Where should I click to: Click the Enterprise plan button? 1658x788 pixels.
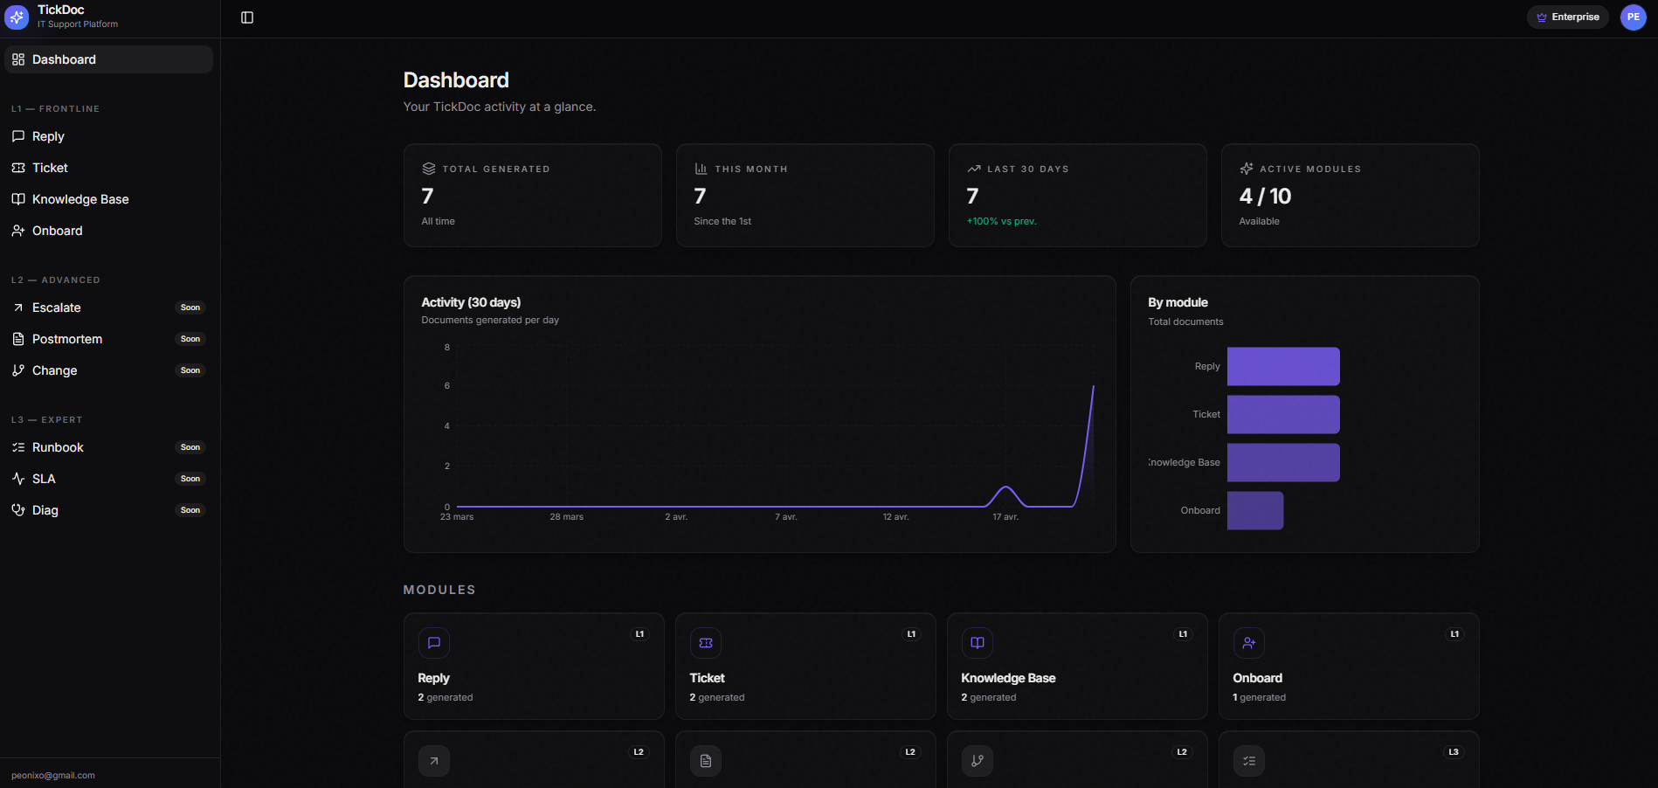coord(1567,17)
